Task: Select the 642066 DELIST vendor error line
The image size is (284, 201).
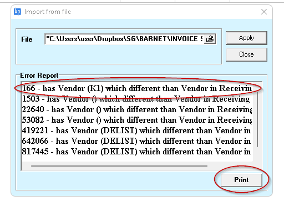Action: pyautogui.click(x=137, y=141)
